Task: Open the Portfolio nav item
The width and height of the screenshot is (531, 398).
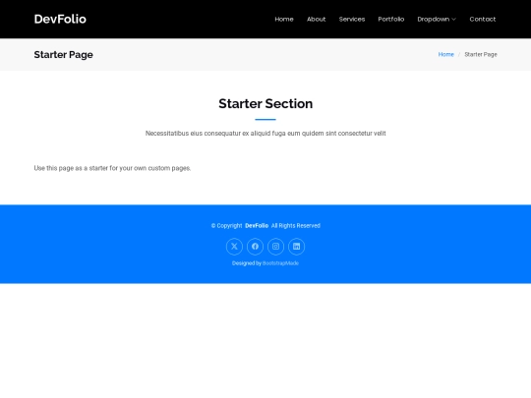Action: [391, 20]
